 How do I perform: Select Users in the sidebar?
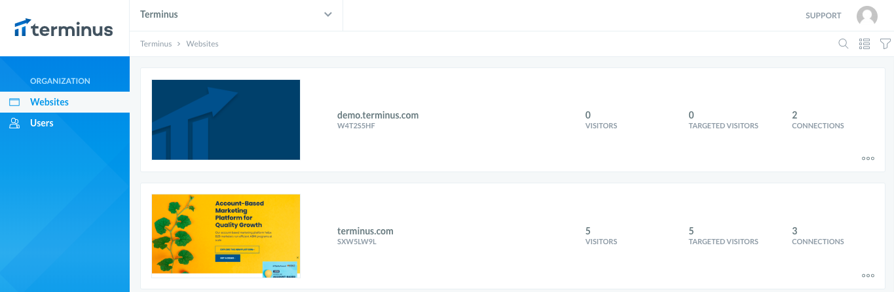click(65, 123)
